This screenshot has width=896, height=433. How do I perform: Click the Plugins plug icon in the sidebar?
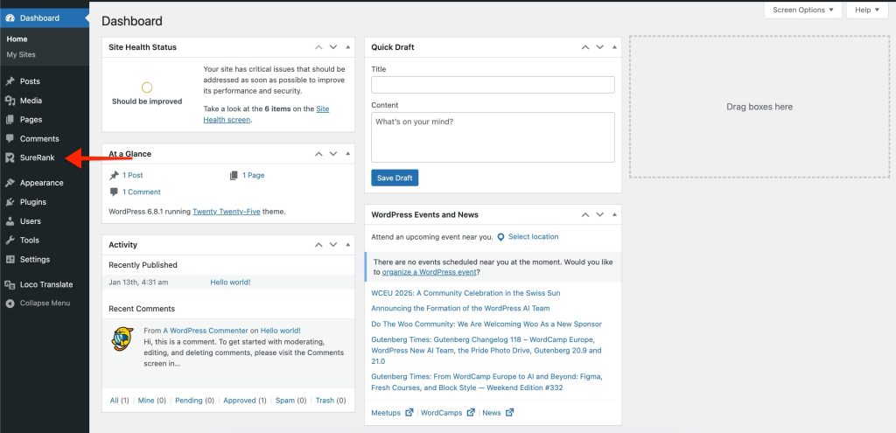tap(10, 202)
